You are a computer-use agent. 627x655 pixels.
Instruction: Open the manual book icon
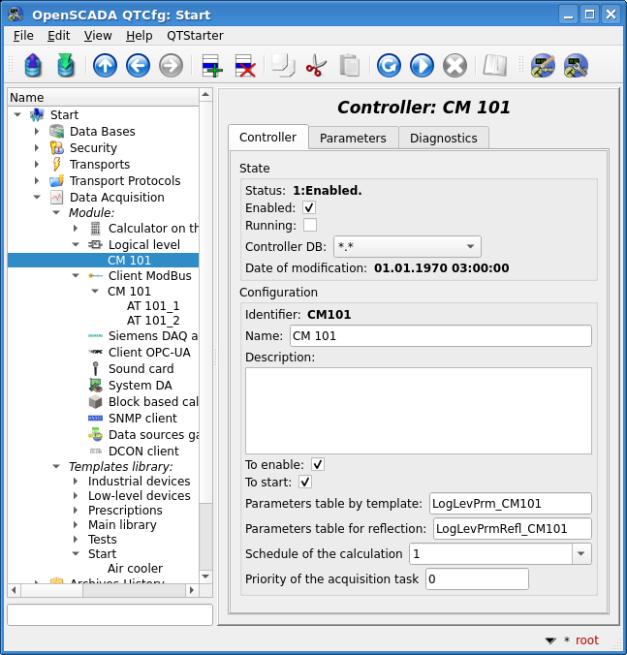pyautogui.click(x=495, y=66)
